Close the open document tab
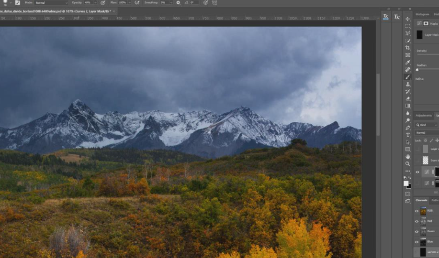This screenshot has width=439, height=258. point(113,11)
